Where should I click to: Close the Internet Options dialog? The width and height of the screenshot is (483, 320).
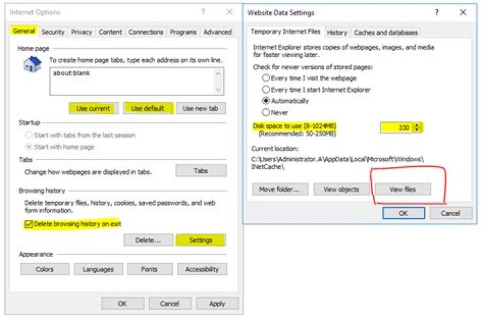[229, 12]
